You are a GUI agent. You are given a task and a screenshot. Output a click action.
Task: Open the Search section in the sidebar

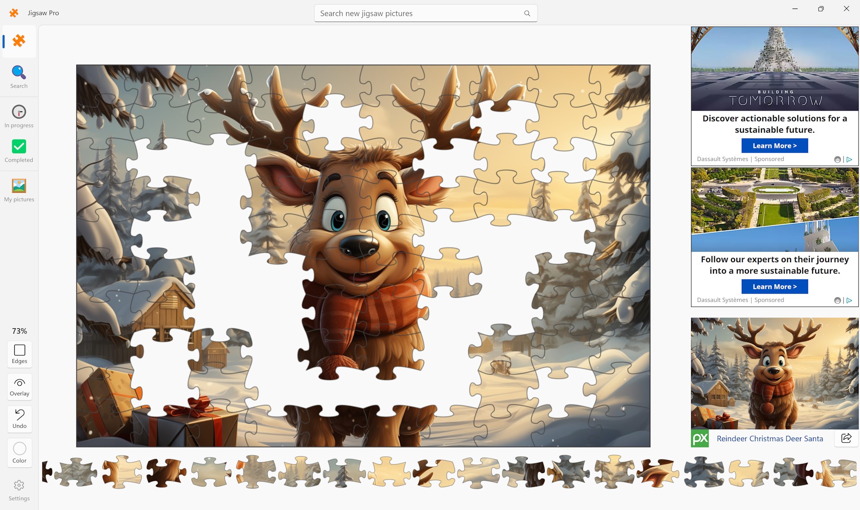(19, 76)
